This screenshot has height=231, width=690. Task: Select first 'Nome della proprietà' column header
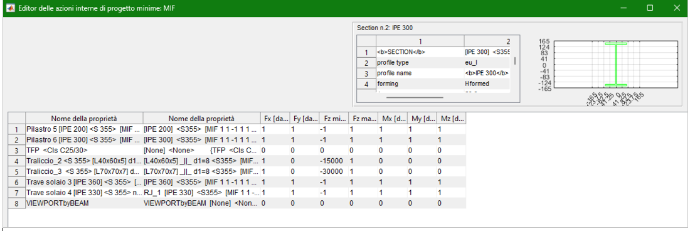[x=84, y=119]
